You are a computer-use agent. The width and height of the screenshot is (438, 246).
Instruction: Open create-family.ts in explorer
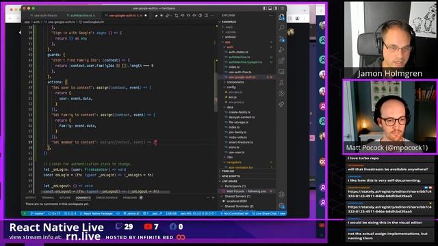pyautogui.click(x=239, y=112)
